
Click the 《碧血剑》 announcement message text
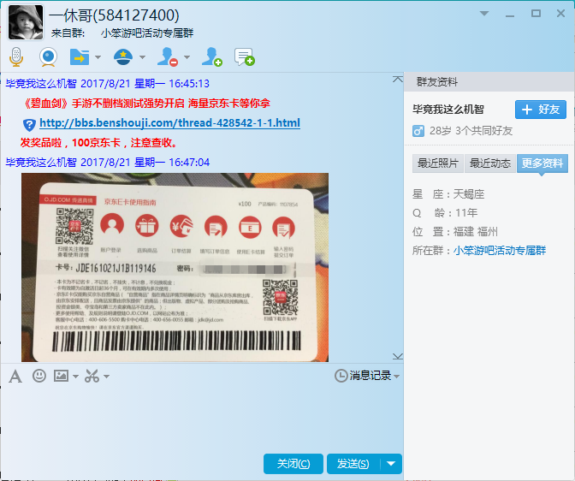146,104
